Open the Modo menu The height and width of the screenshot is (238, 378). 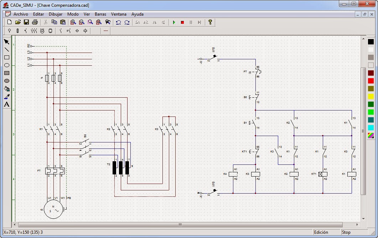pyautogui.click(x=73, y=14)
